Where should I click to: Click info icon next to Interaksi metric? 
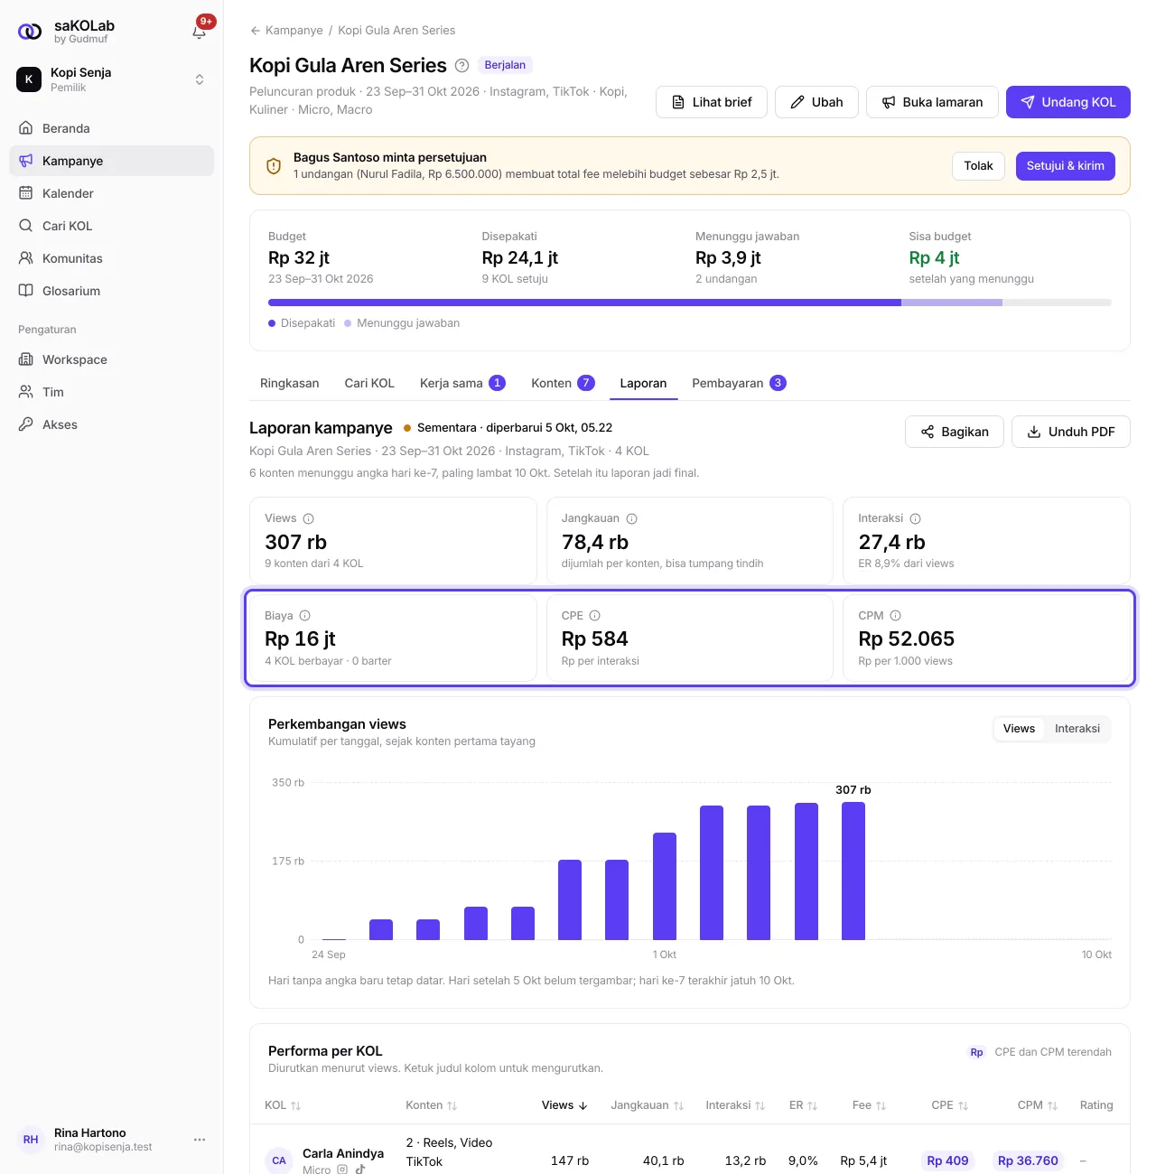[915, 518]
